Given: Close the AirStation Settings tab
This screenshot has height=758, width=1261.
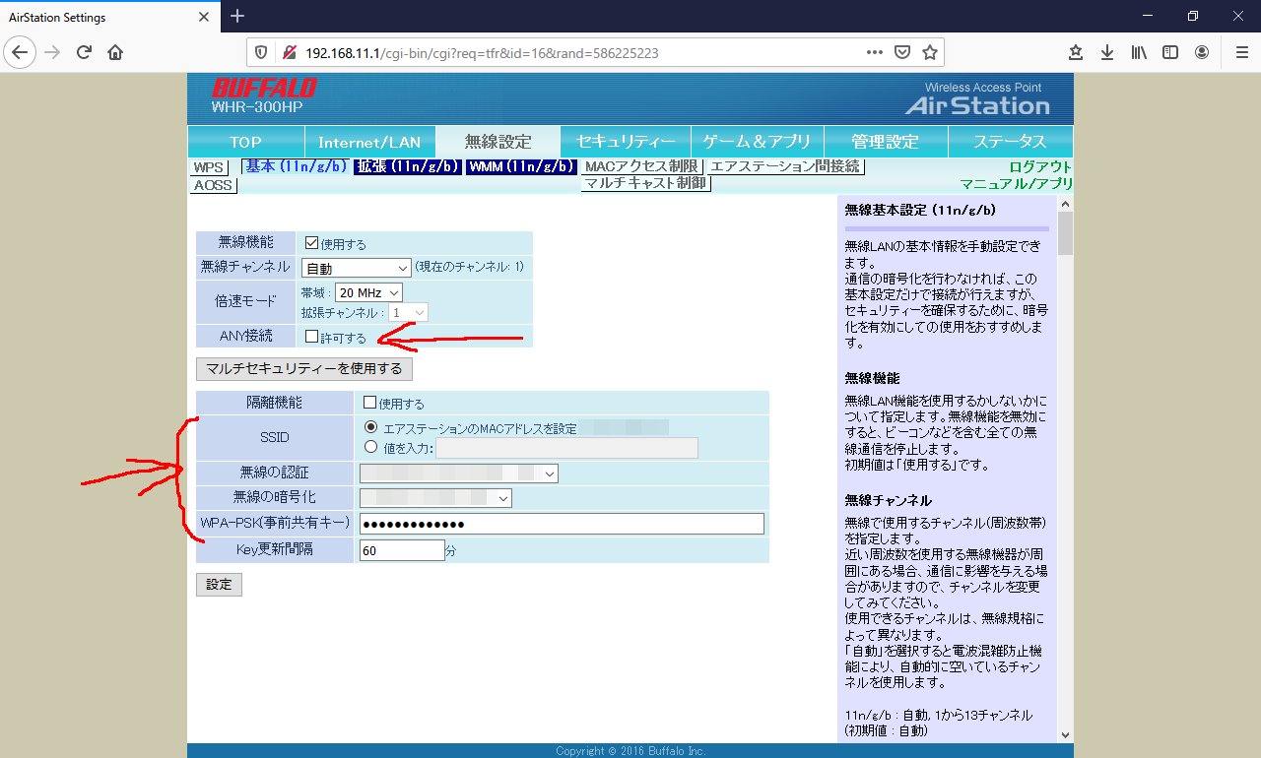Looking at the screenshot, I should click(x=204, y=17).
